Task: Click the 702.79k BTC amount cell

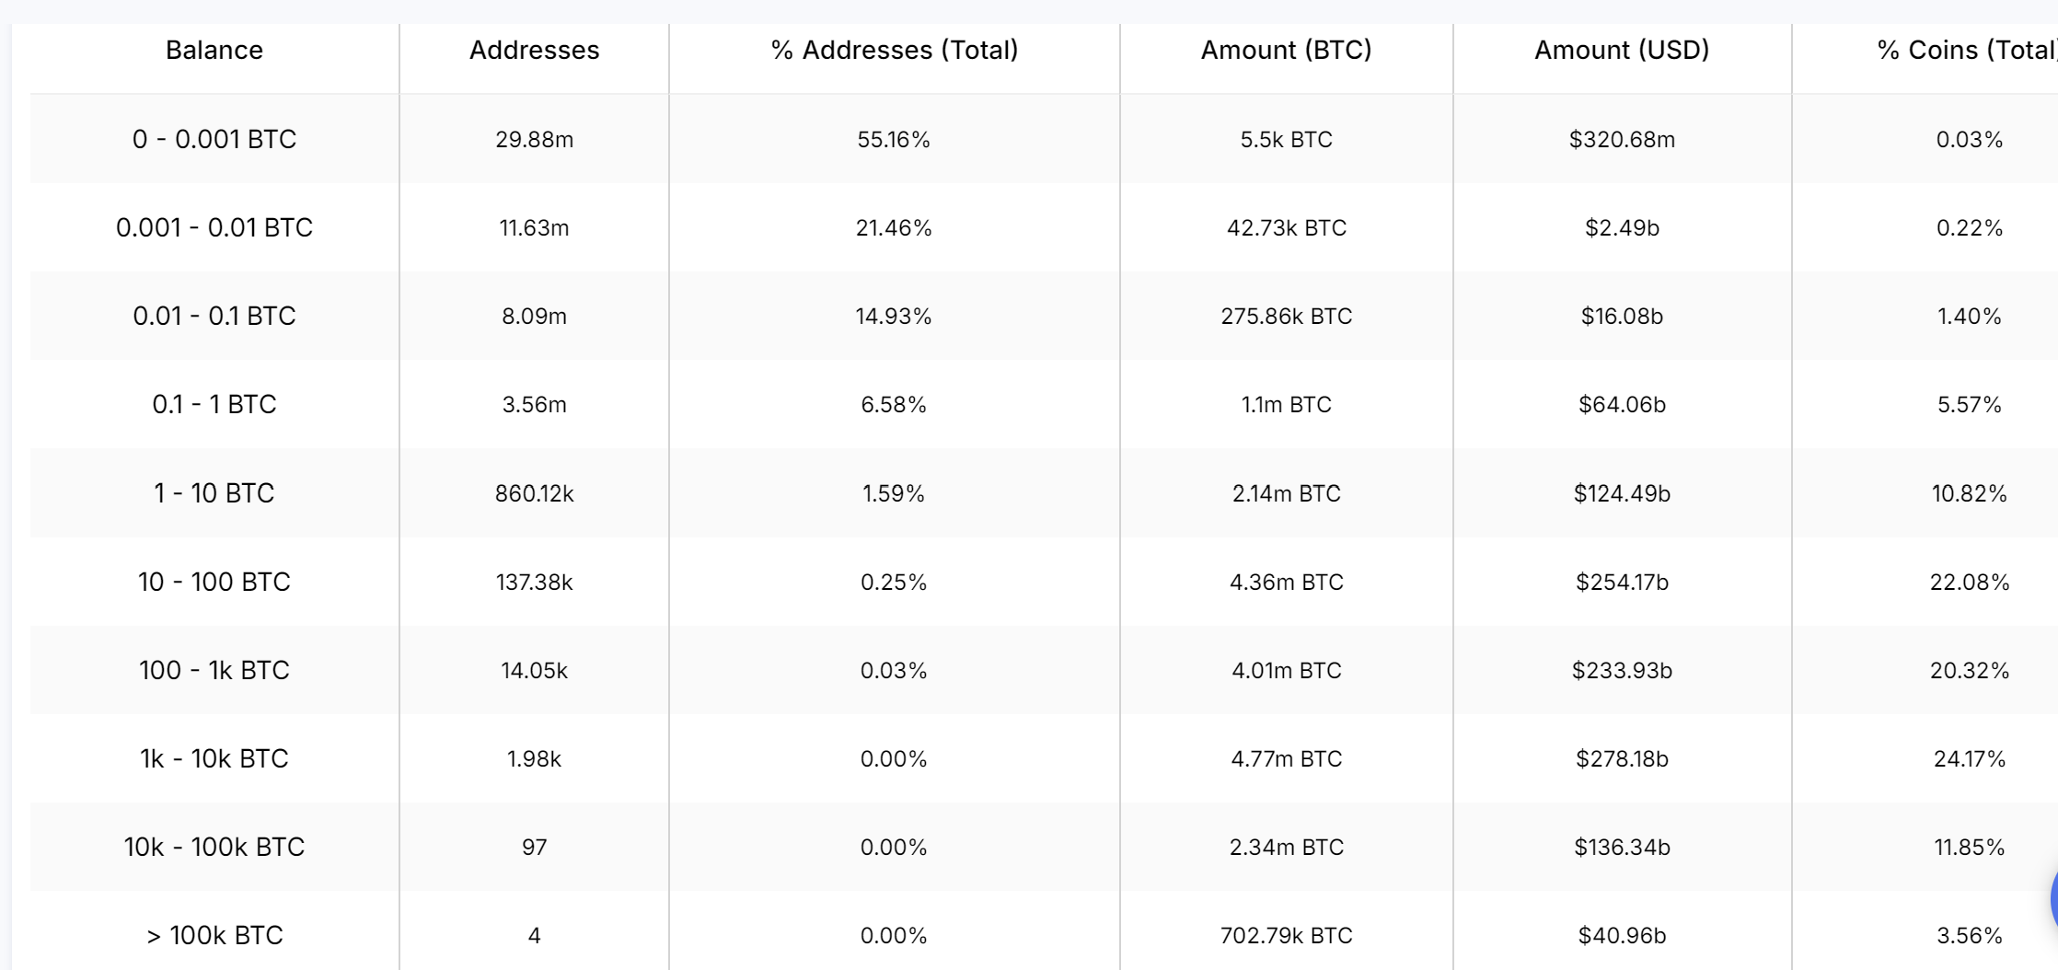Action: (x=1286, y=935)
